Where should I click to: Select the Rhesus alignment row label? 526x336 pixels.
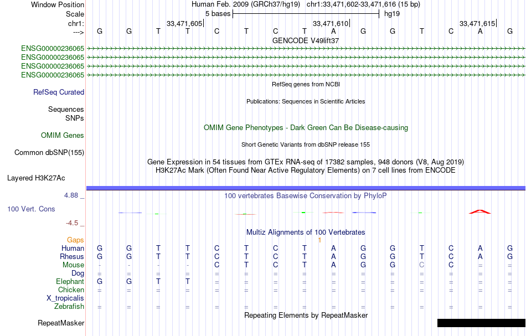coord(72,256)
